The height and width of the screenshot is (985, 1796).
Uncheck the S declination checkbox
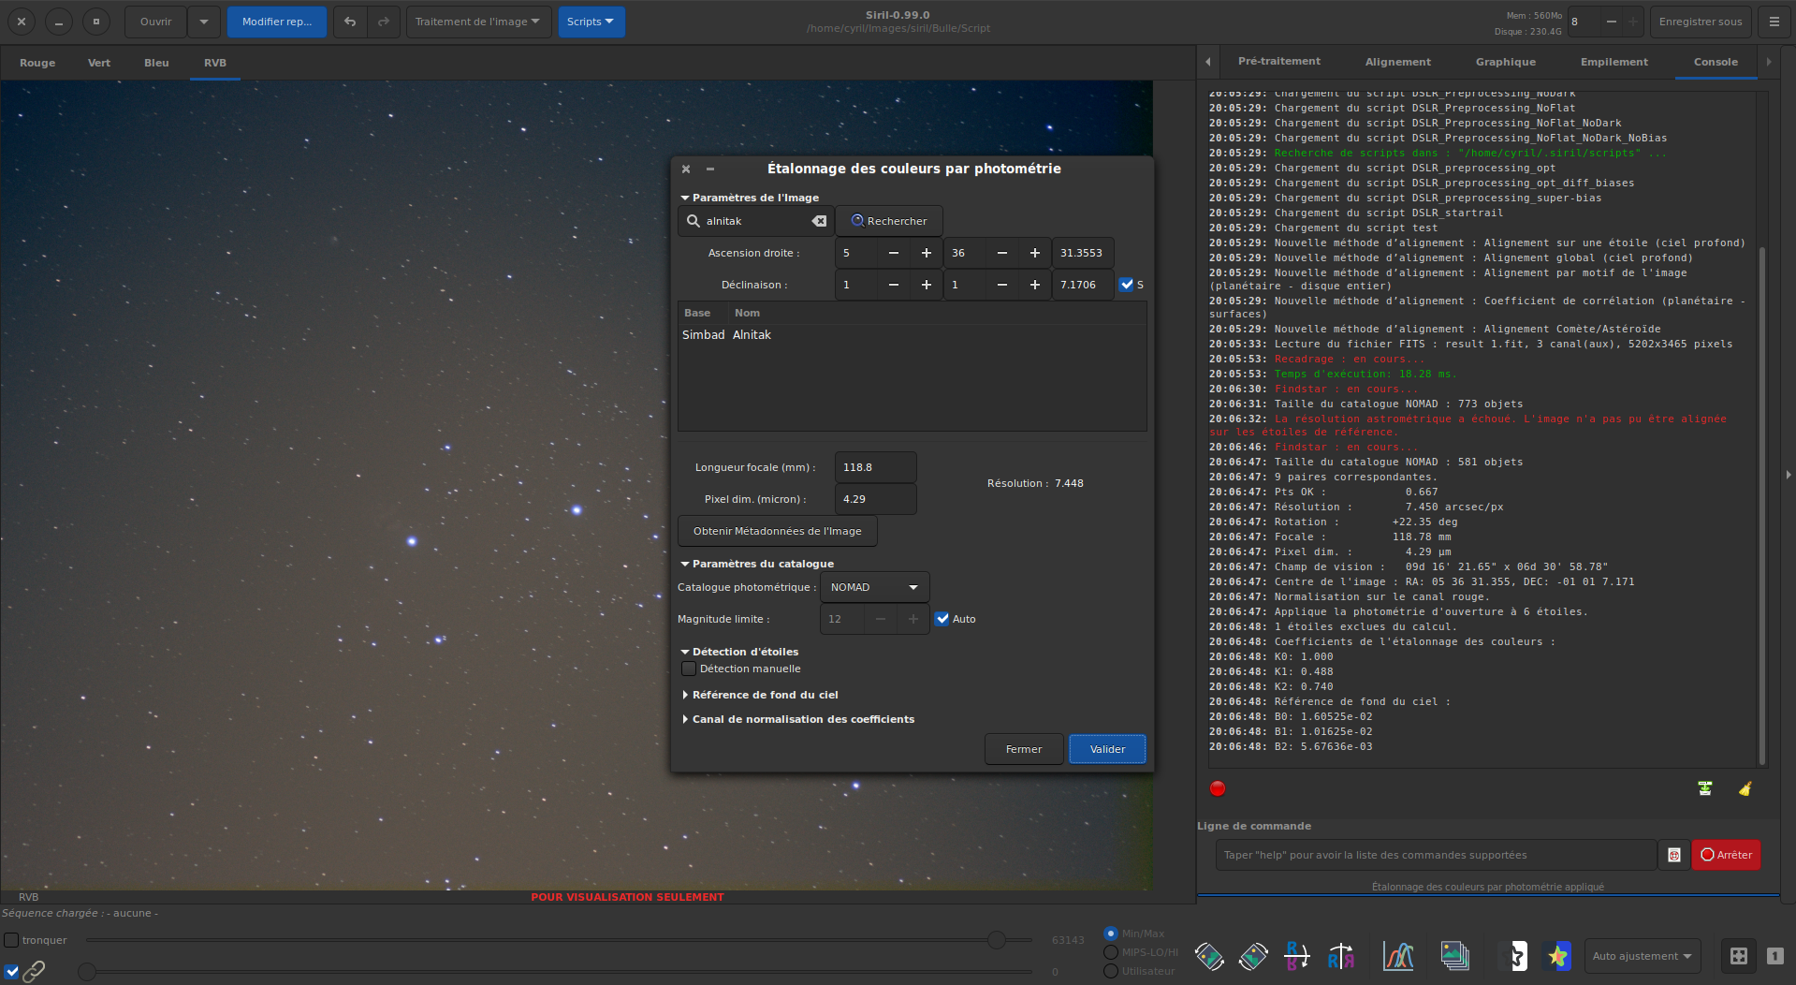point(1127,285)
